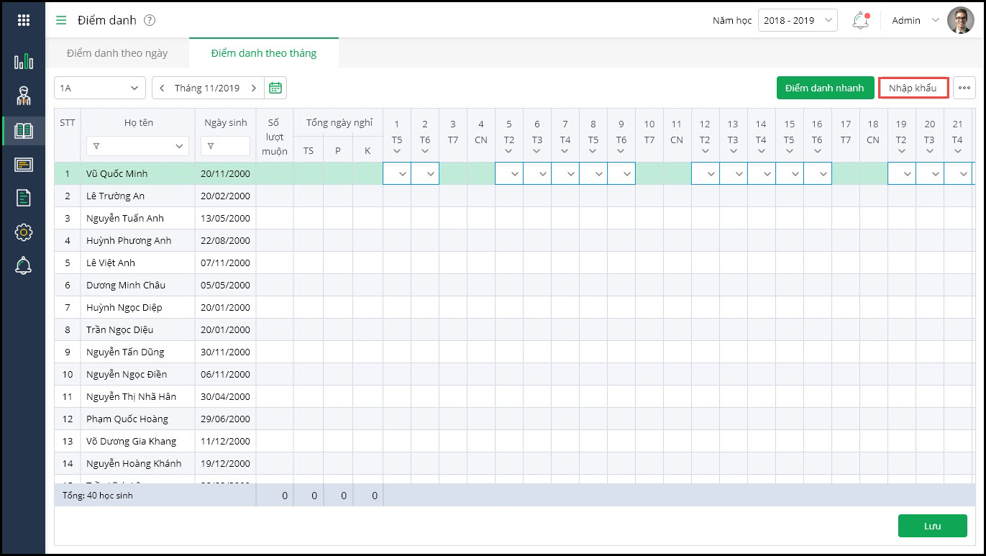Open the notifications bell in header

point(860,20)
